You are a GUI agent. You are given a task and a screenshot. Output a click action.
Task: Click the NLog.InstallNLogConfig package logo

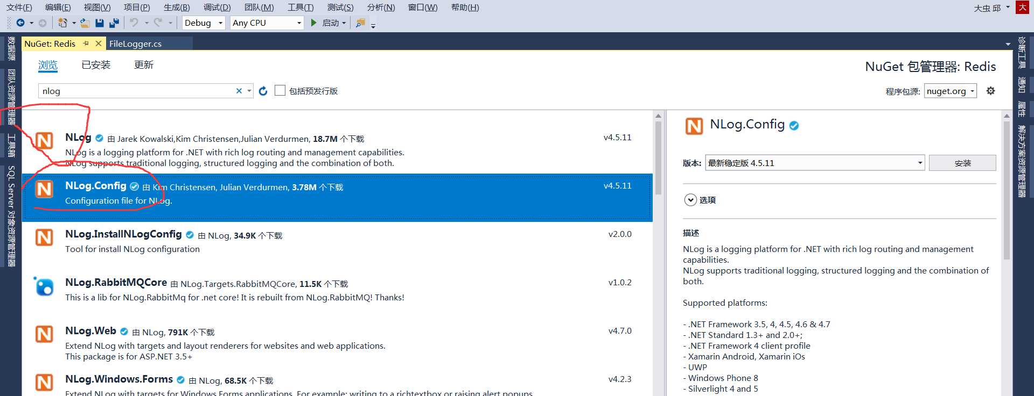pyautogui.click(x=44, y=237)
